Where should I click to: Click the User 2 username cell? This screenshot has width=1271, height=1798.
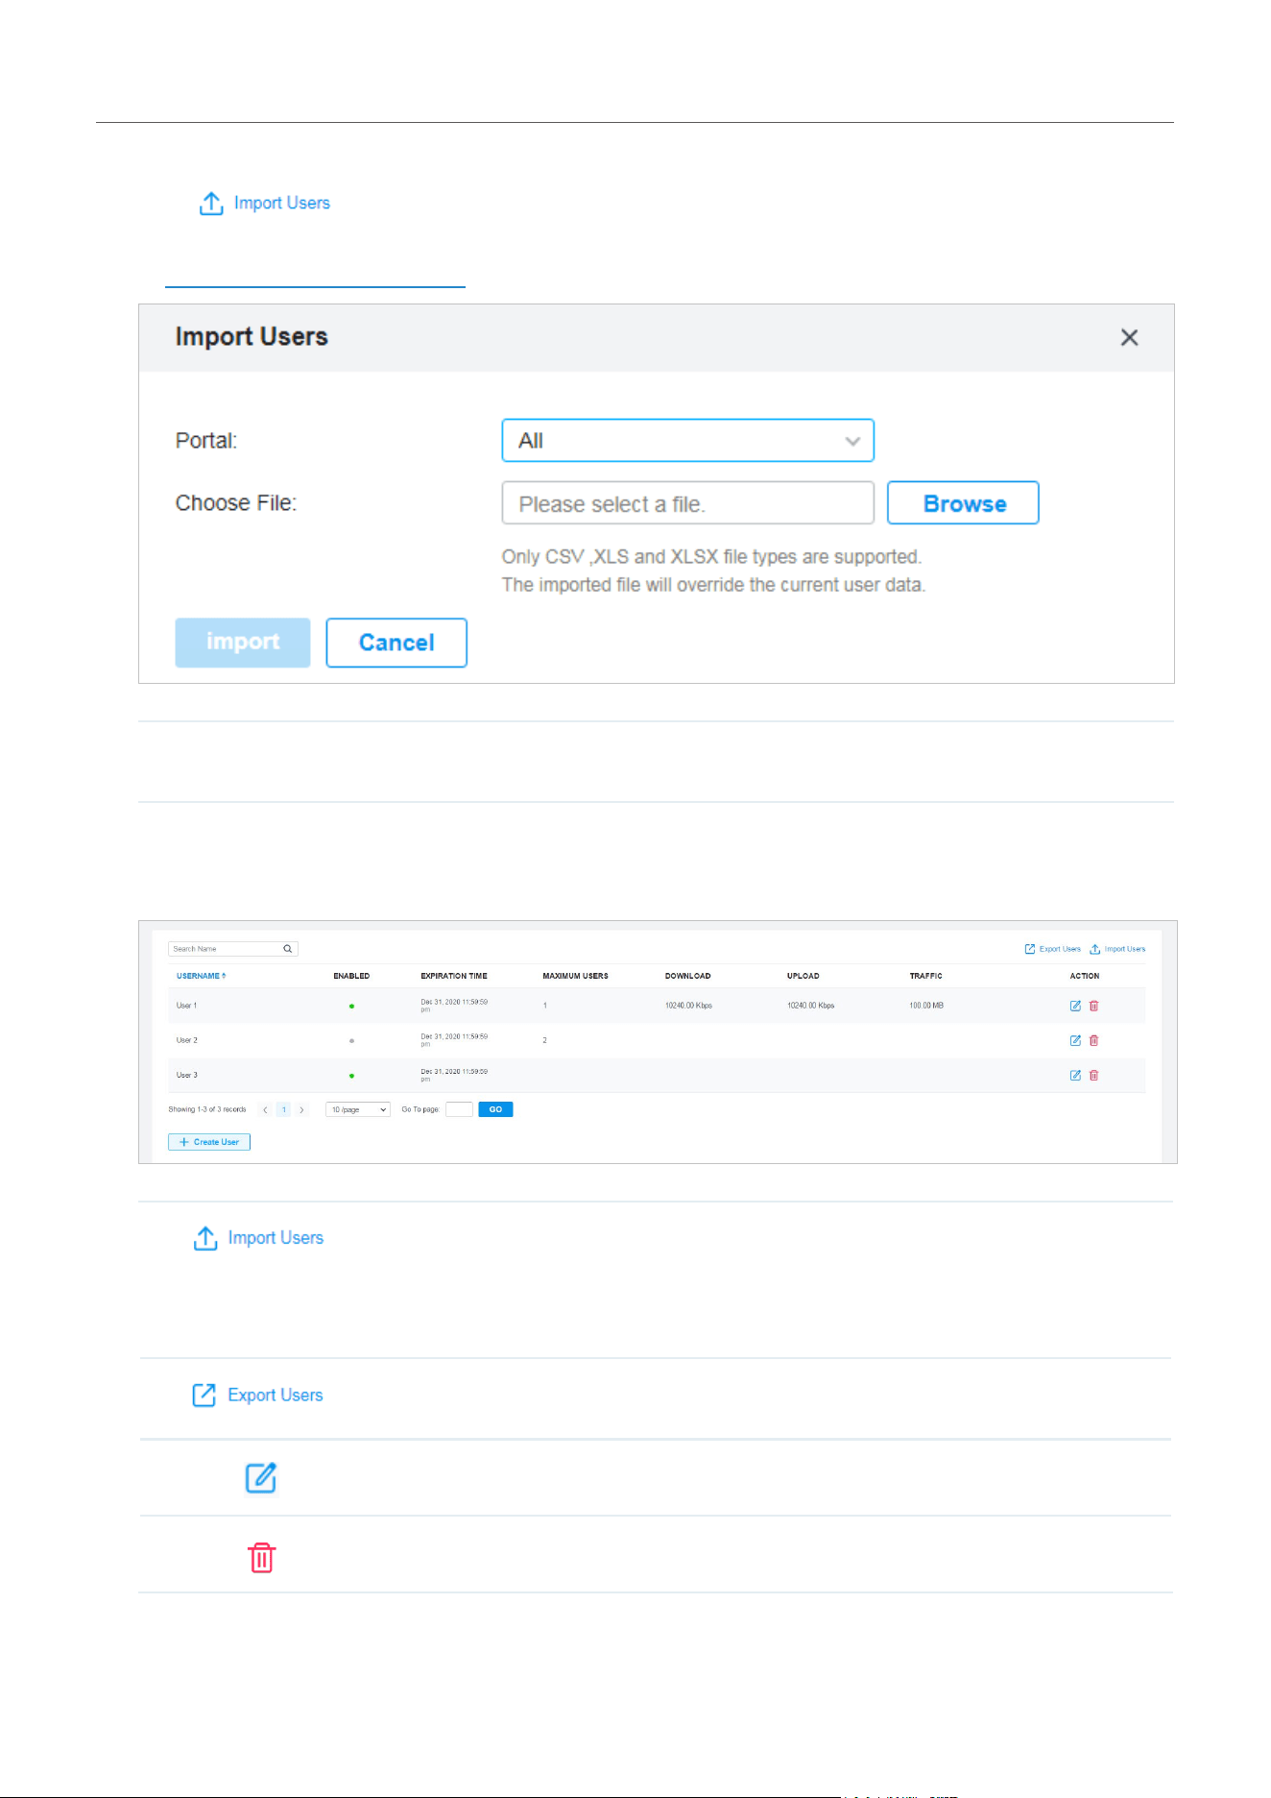click(186, 1040)
